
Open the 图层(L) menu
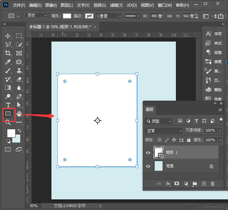tap(67, 5)
